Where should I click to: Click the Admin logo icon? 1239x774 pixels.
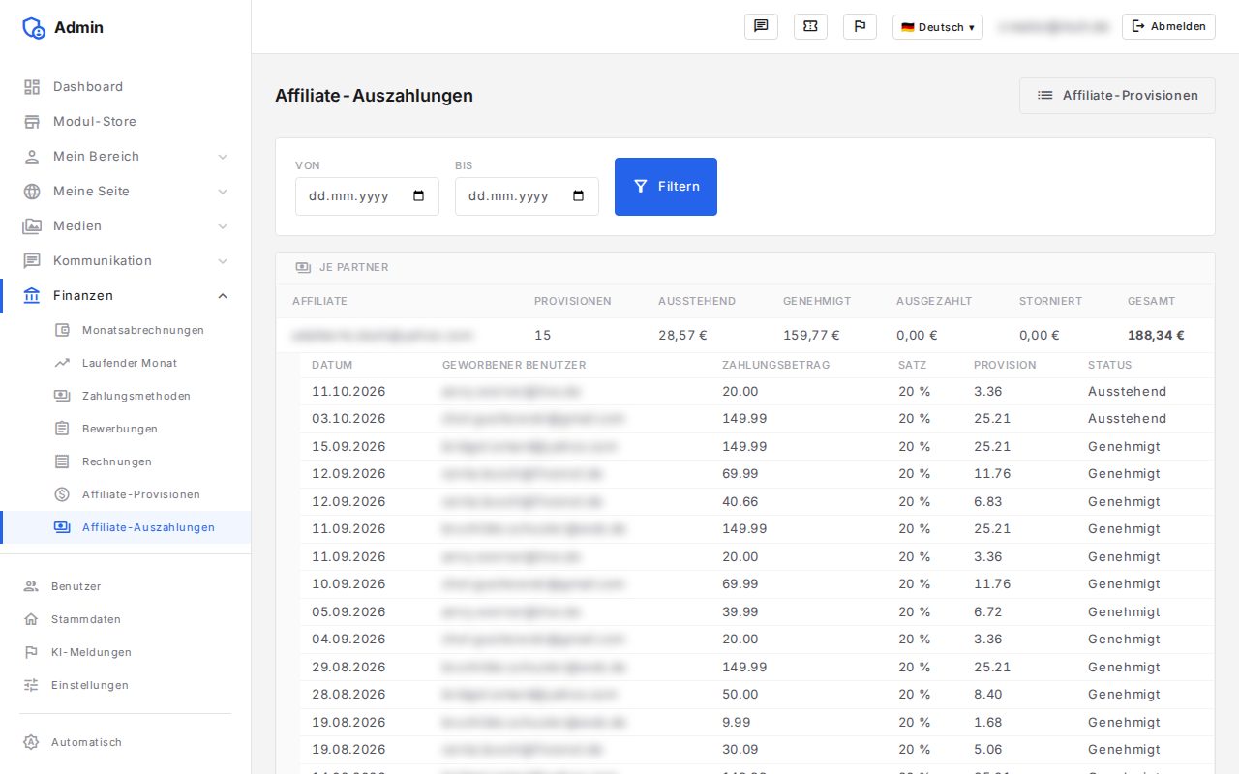[x=34, y=27]
